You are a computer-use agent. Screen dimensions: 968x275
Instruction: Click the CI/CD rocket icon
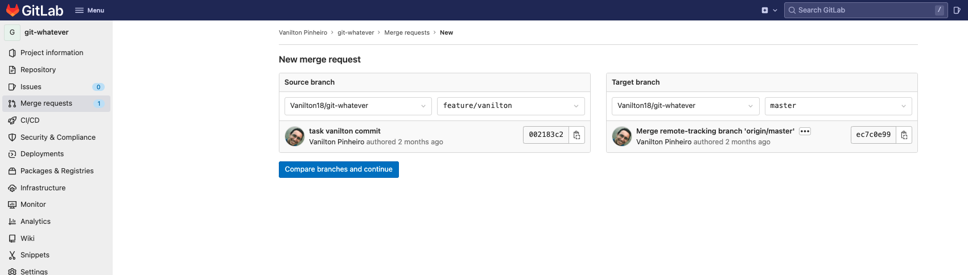[12, 120]
